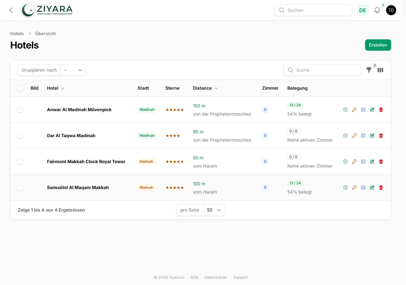Edit the Fairmont Makkah Clock Royal Tower hotel
This screenshot has height=285, width=406.
coord(372,162)
